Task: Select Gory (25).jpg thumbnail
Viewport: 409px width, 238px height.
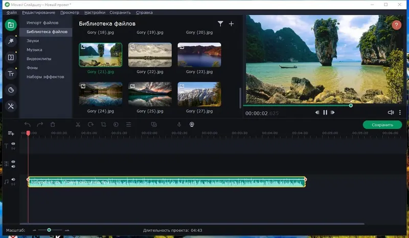Action: pyautogui.click(x=150, y=94)
